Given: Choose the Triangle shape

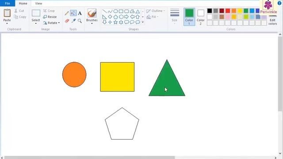Looking at the screenshot, I should (138, 11).
